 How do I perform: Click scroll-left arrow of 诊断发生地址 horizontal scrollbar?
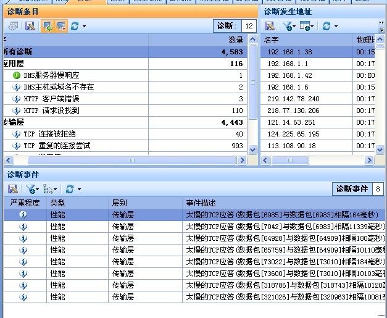pos(265,160)
